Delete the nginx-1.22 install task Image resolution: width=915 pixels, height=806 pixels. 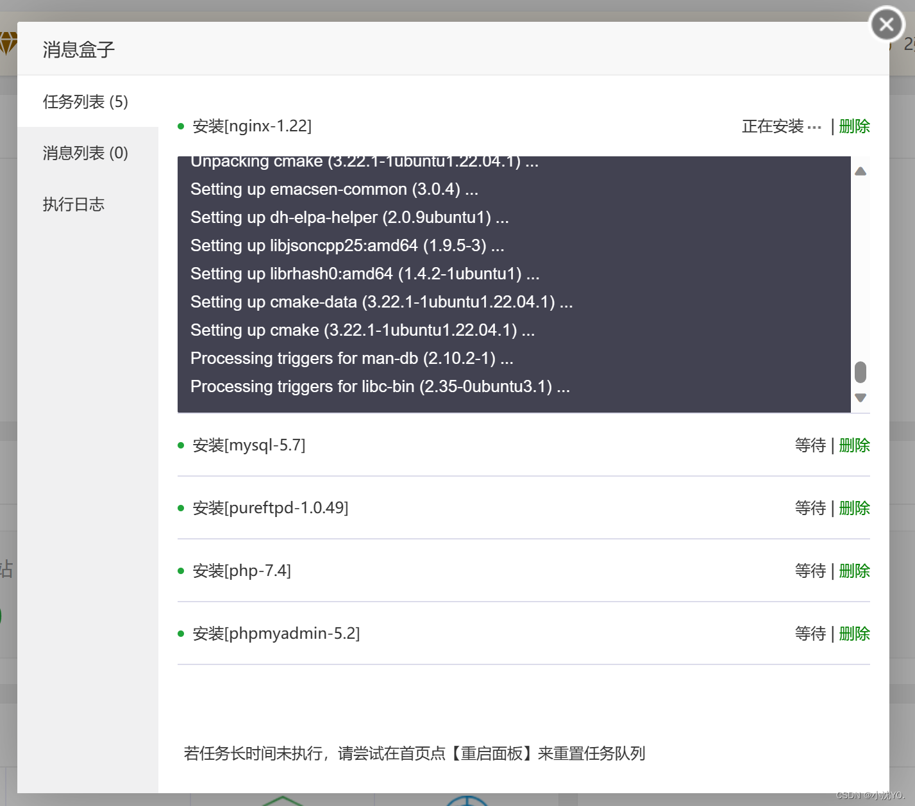[854, 126]
